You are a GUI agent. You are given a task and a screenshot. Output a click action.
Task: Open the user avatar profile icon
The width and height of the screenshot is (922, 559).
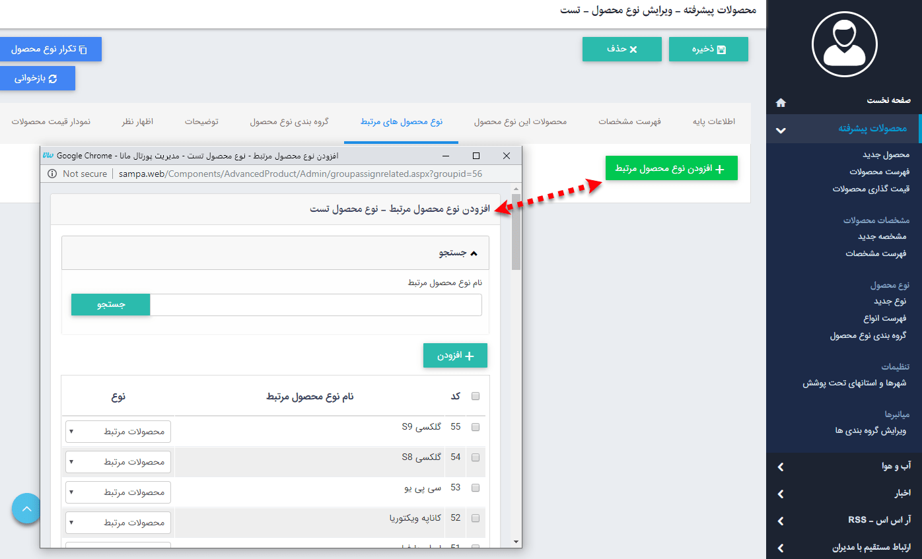(844, 44)
